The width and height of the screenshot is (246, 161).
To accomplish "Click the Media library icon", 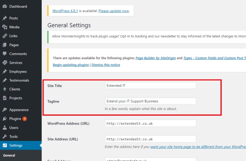I will point(5,27).
